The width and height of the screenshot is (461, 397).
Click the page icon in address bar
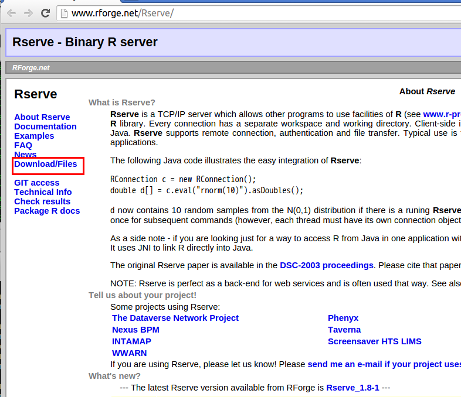(64, 13)
